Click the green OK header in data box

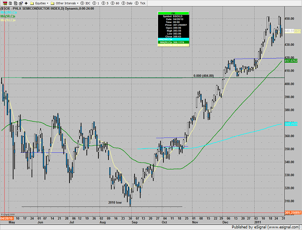pyautogui.click(x=173, y=12)
